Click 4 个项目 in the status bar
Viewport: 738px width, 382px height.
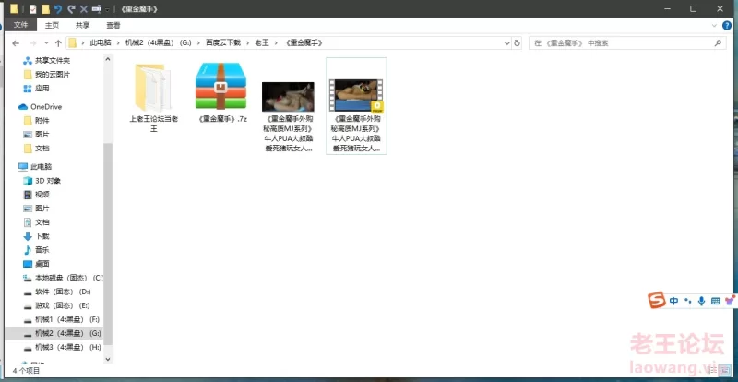27,371
